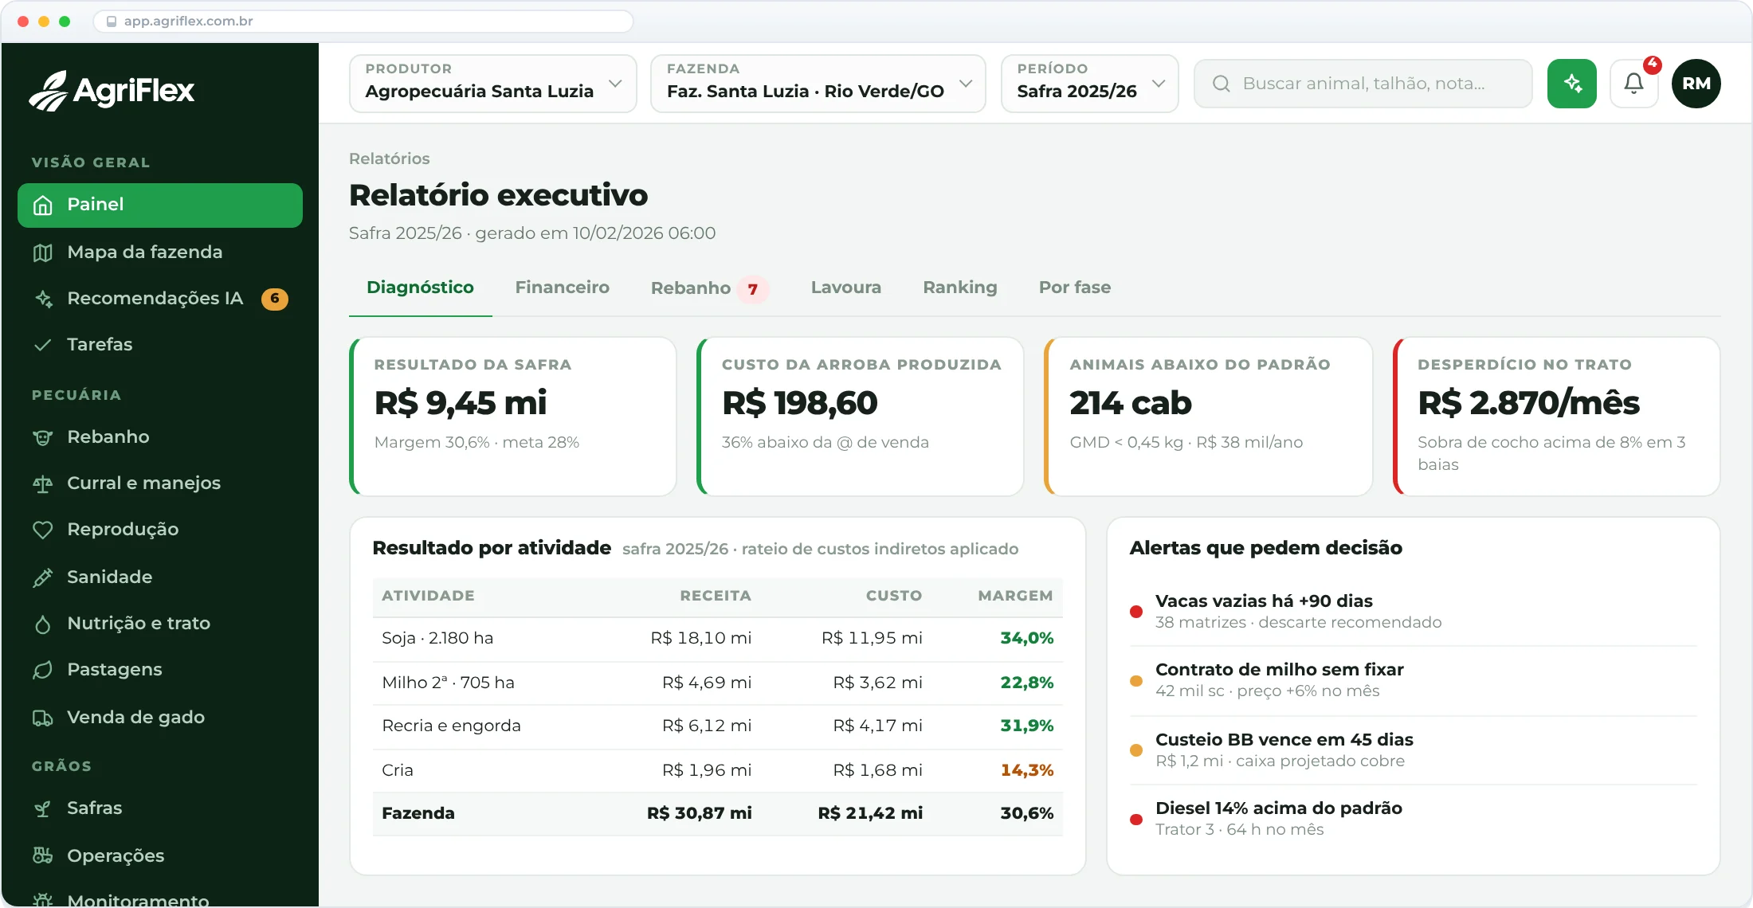Open the RM user avatar menu

point(1696,84)
